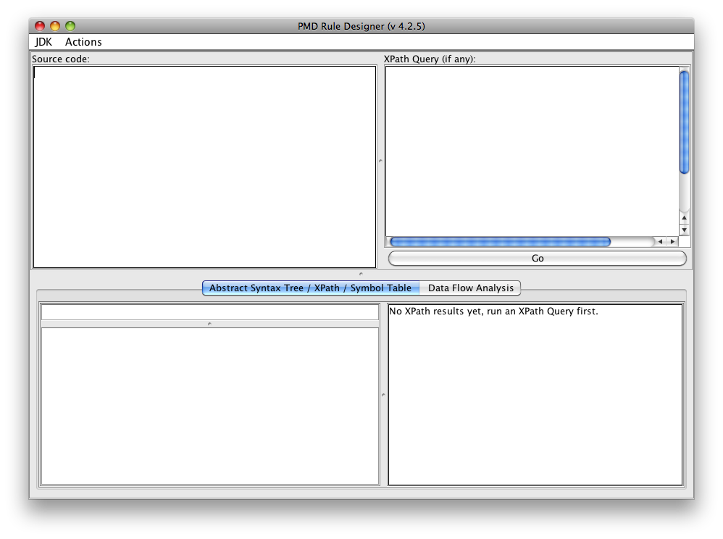Click splitter handle below symbol table field
Image resolution: width=723 pixels, height=539 pixels.
(210, 324)
